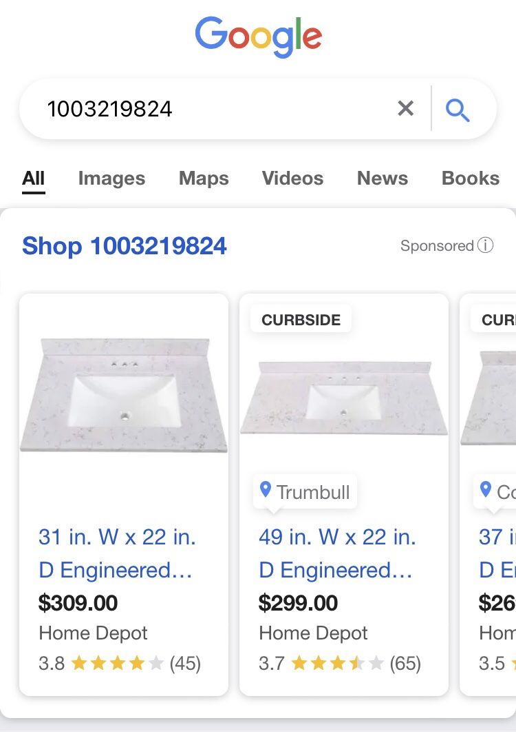Clear the search box text
516x736 pixels.
coord(406,108)
